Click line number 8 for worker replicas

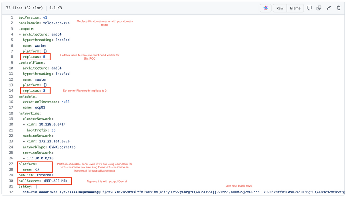tap(12, 57)
